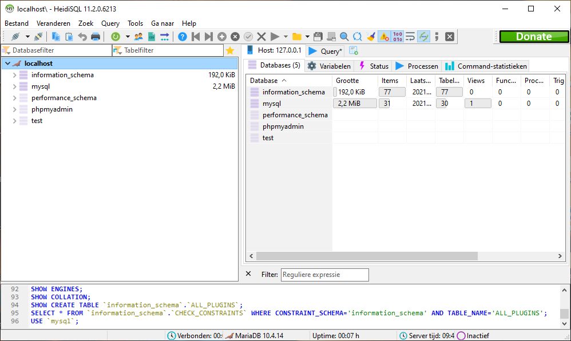Open the User manager icon
The width and height of the screenshot is (571, 341).
pyautogui.click(x=138, y=37)
